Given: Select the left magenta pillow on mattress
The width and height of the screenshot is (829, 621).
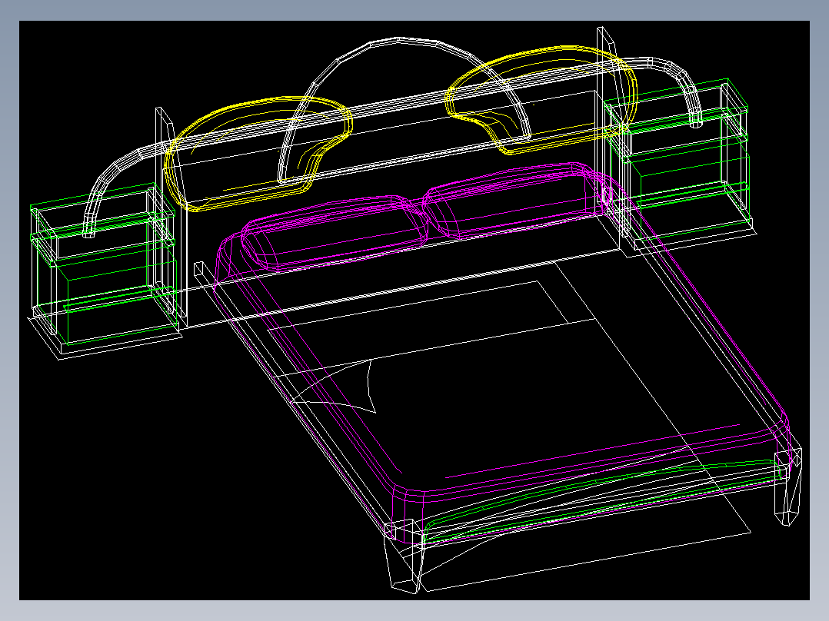Looking at the screenshot, I should [x=334, y=233].
